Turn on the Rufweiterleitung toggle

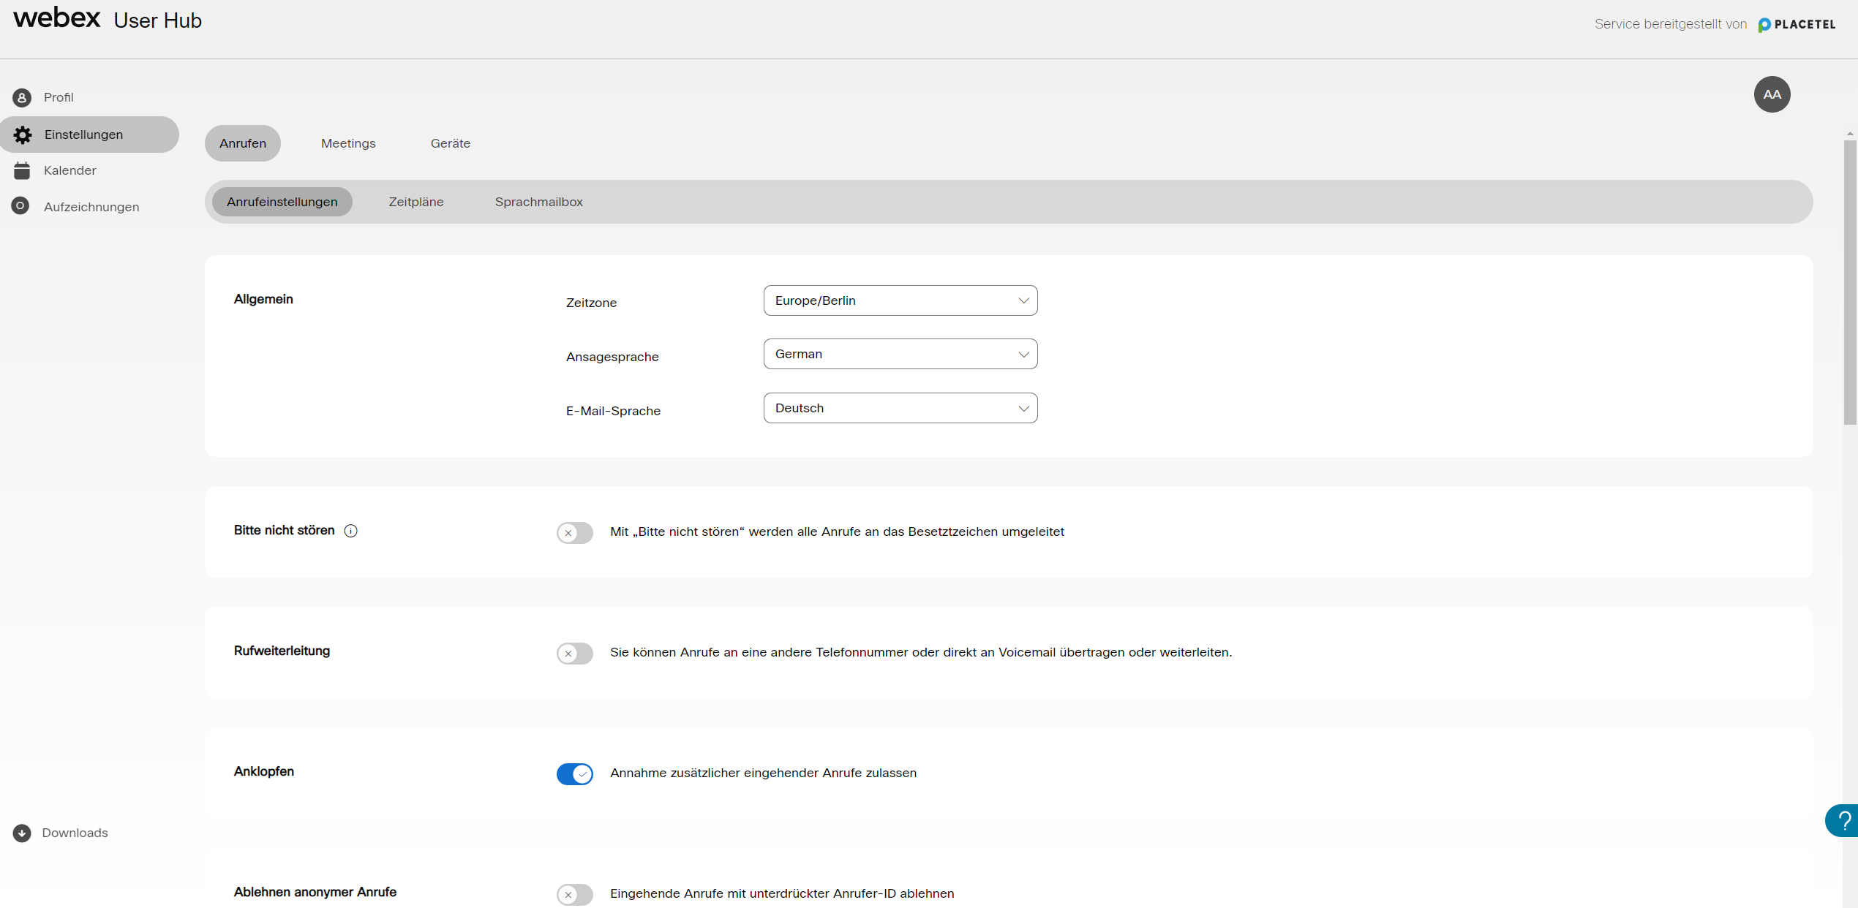coord(575,653)
